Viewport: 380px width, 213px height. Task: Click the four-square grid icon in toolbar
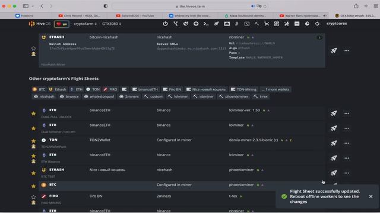(277, 24)
